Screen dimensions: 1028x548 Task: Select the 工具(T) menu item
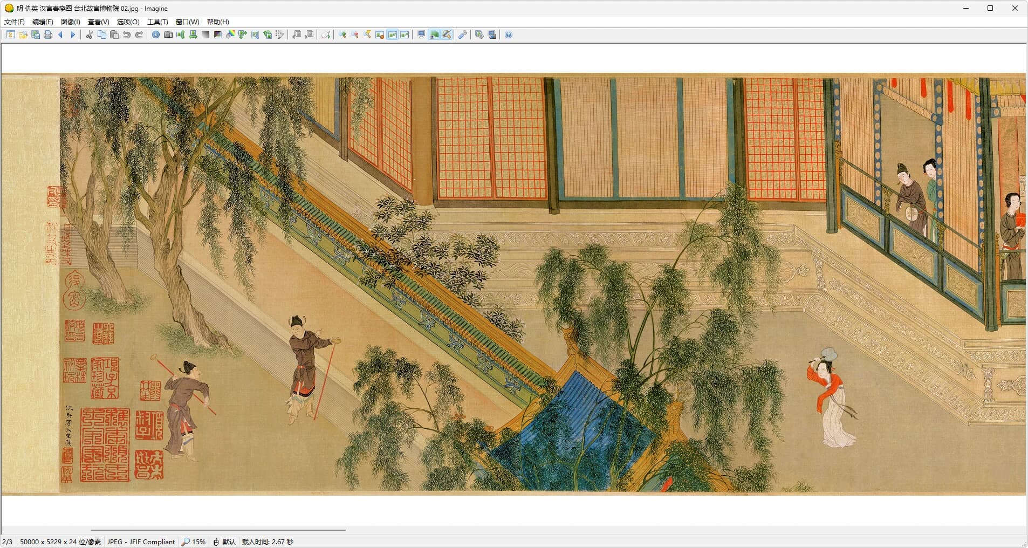pyautogui.click(x=157, y=22)
